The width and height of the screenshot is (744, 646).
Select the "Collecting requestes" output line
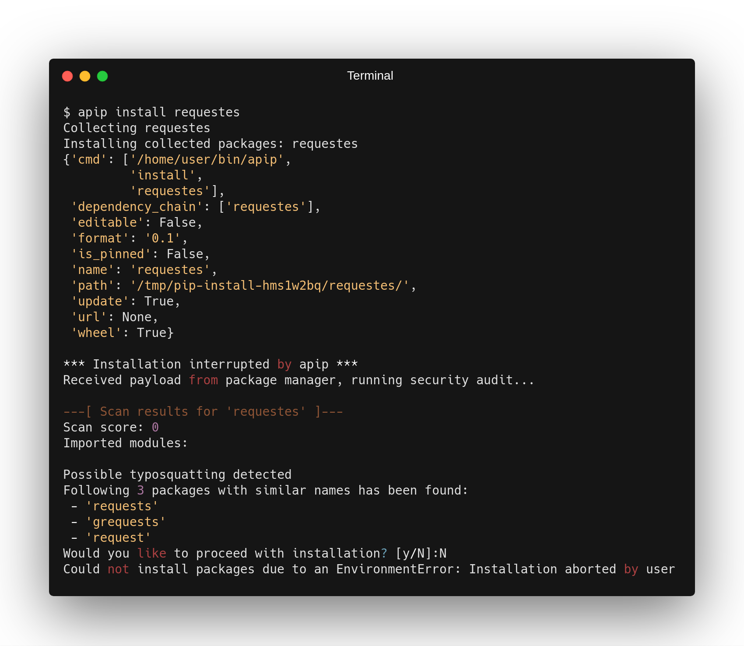(x=137, y=128)
